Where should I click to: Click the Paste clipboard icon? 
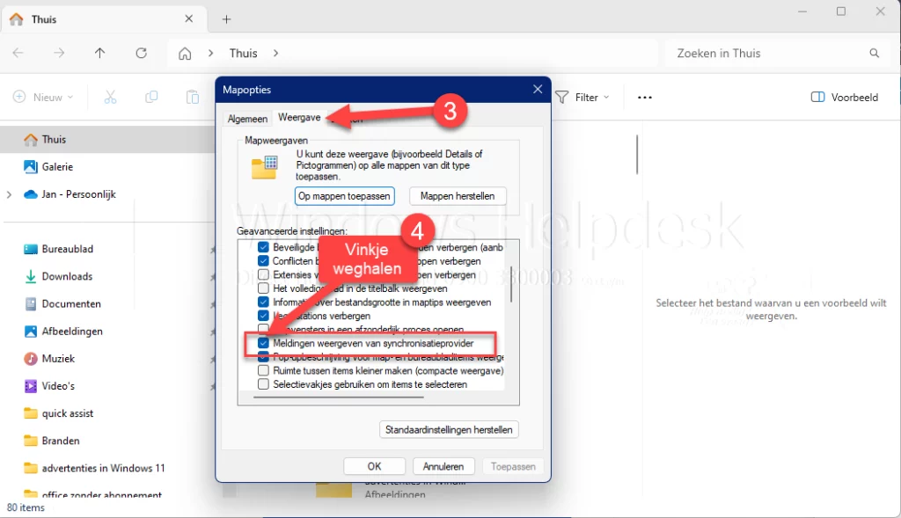pos(193,97)
